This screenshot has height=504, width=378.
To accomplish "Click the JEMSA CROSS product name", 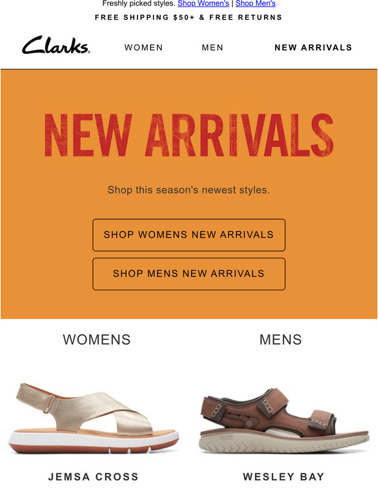I will [93, 477].
